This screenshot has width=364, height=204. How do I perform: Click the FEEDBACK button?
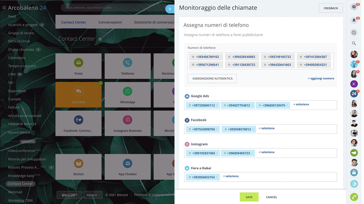[x=331, y=8]
